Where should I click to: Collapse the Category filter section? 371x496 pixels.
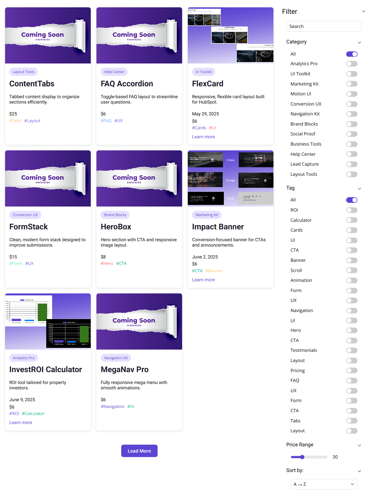tap(359, 42)
